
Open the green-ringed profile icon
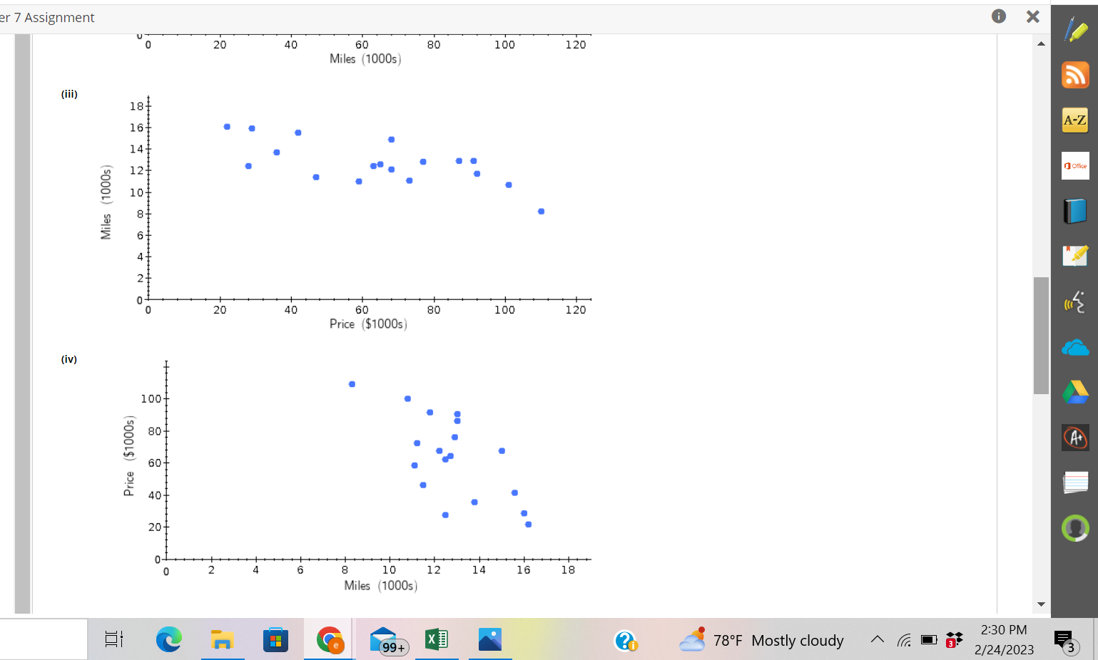tap(1075, 528)
